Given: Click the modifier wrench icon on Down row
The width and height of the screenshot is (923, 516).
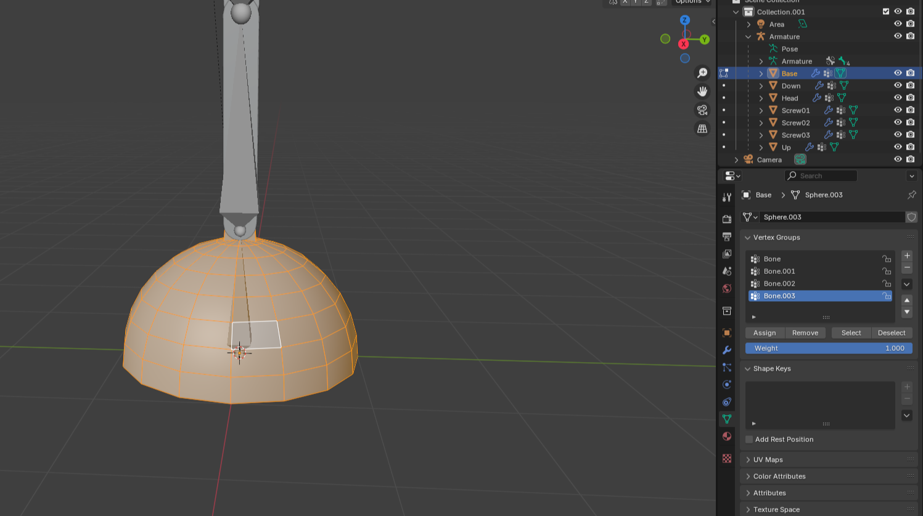Looking at the screenshot, I should 819,86.
